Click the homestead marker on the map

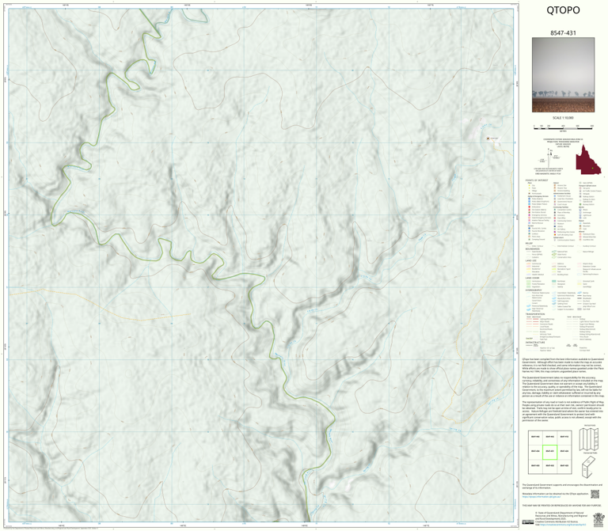click(488, 138)
